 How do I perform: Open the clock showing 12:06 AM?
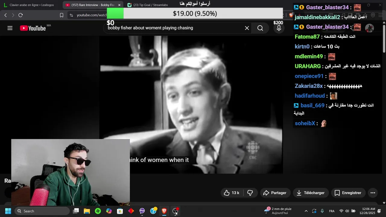pyautogui.click(x=367, y=211)
